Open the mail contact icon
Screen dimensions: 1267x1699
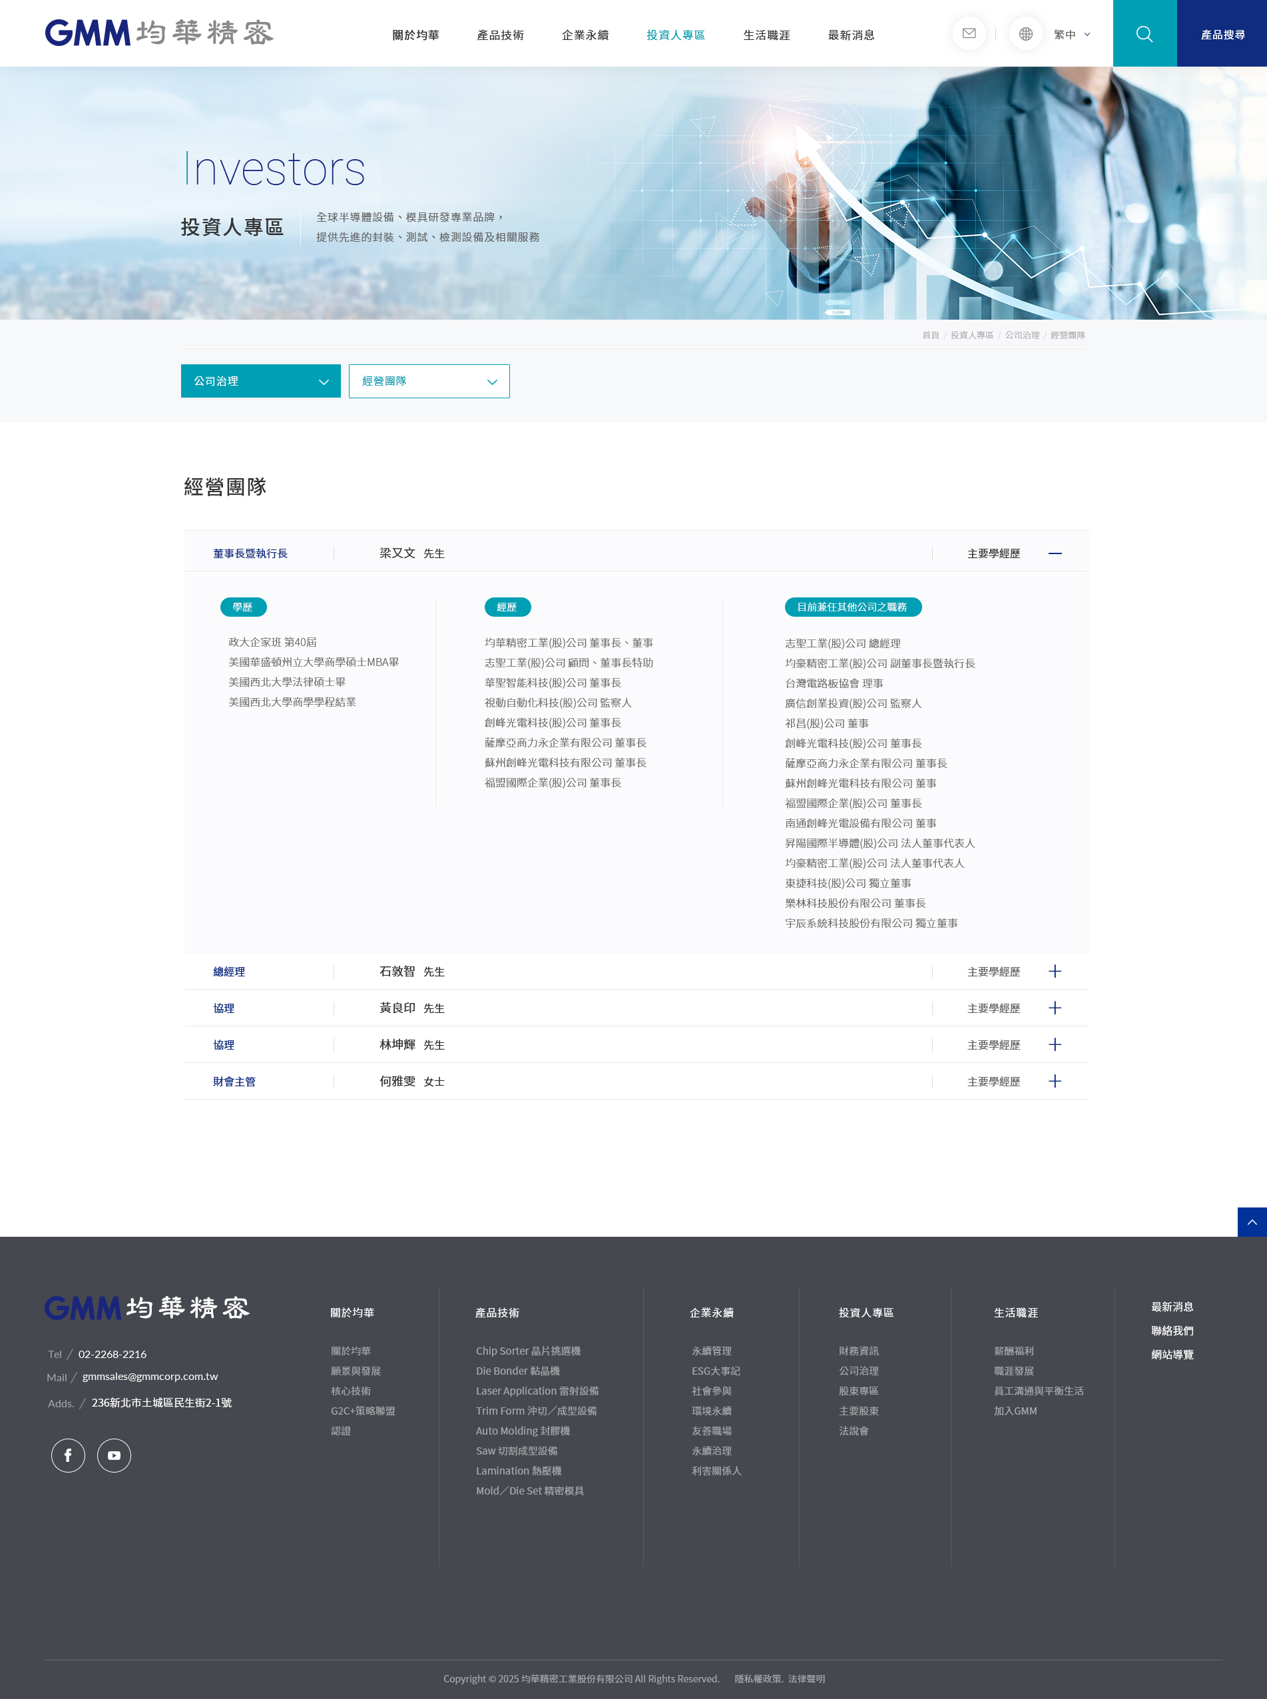(969, 34)
